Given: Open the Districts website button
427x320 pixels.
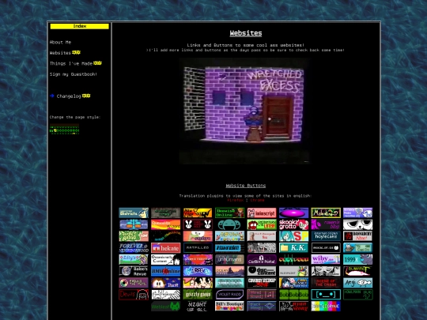Looking at the screenshot, I should tap(134, 213).
